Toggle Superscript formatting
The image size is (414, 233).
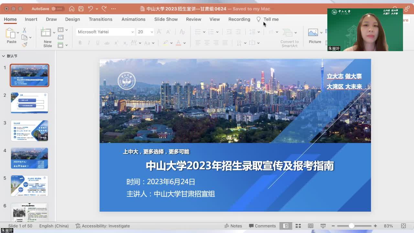[x=116, y=43]
